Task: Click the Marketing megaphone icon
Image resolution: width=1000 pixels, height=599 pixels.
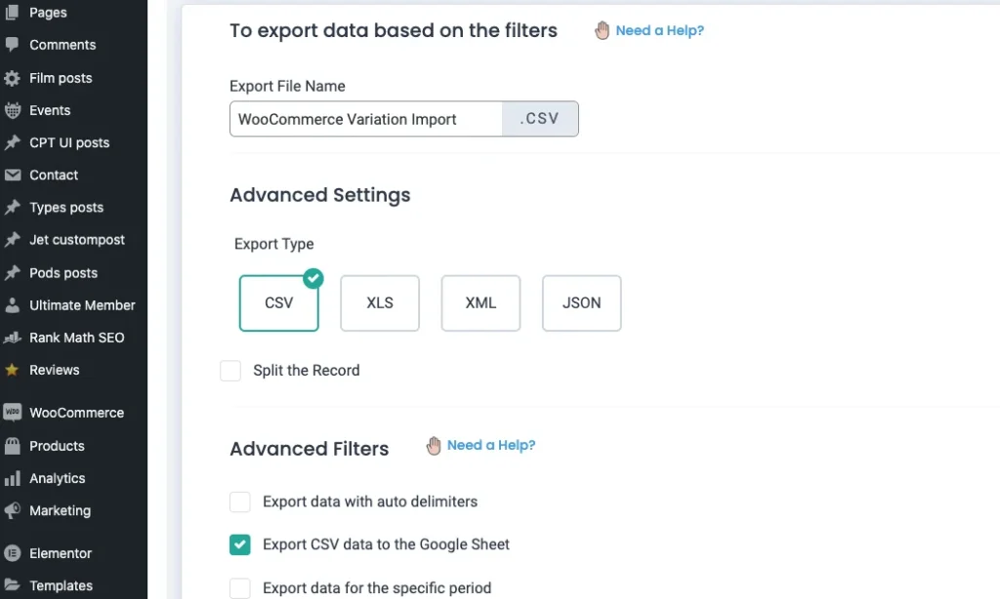Action: 13,511
